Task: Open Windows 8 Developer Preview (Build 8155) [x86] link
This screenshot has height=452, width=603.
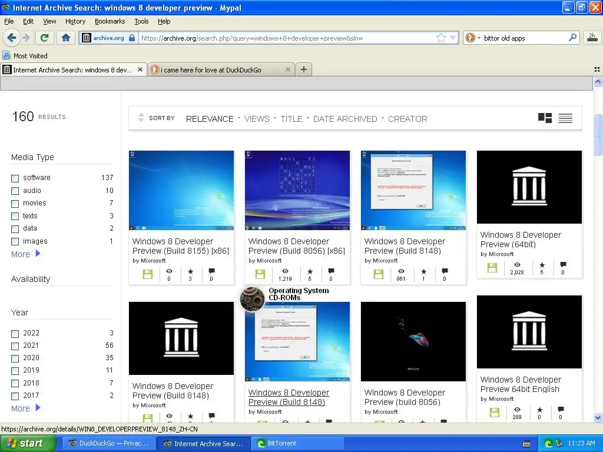Action: 180,246
